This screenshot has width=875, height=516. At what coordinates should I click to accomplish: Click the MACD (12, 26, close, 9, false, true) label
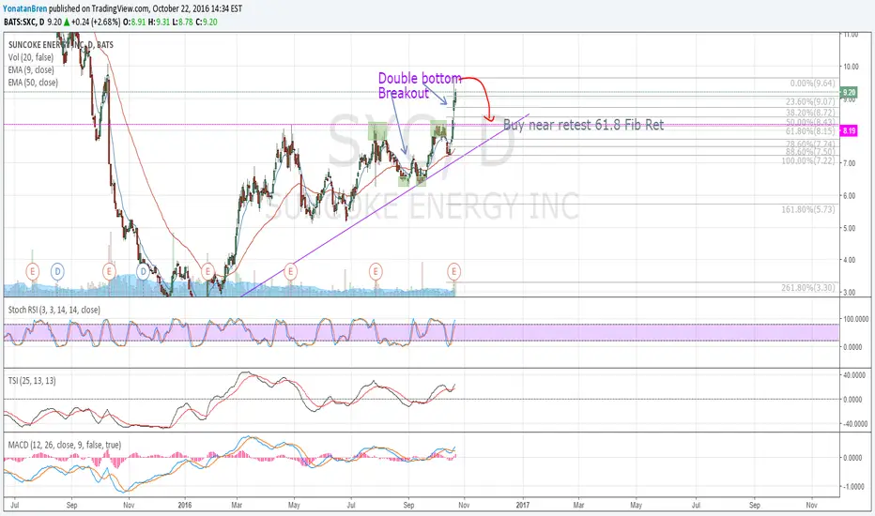pyautogui.click(x=64, y=445)
